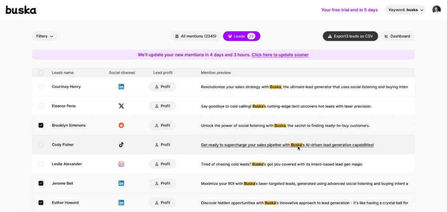Click the 'Mention preview' column header

point(216,73)
